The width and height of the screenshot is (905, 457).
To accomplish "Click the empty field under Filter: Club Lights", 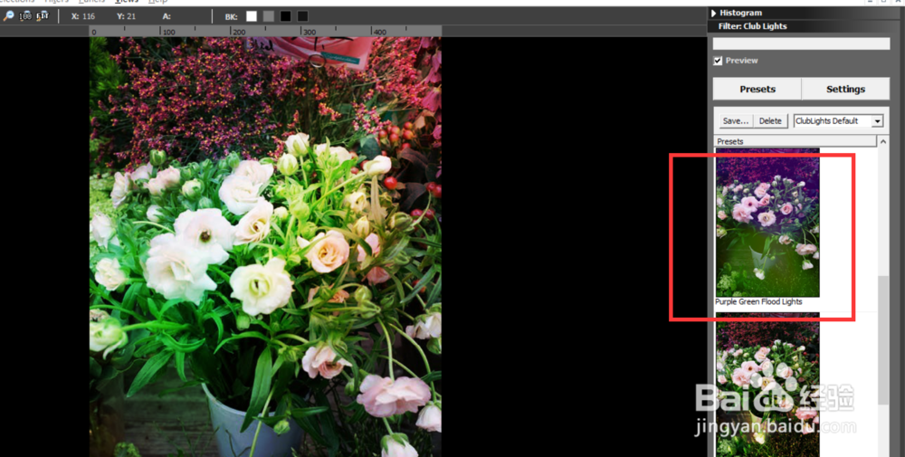I will pyautogui.click(x=801, y=43).
